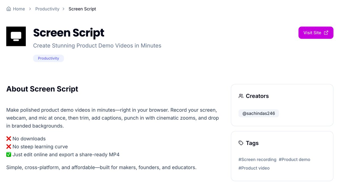Open the Productivity breadcrumb link
340x194 pixels.
click(47, 9)
